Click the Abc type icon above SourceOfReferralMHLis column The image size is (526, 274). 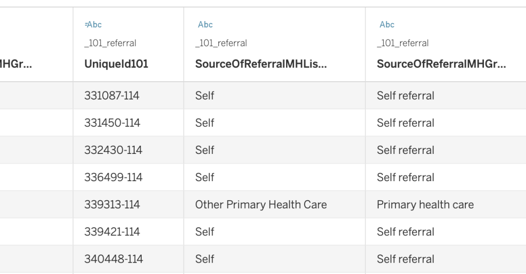[205, 25]
